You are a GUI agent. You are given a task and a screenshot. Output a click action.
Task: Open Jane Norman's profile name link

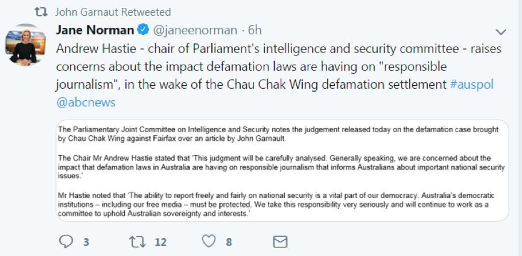(95, 30)
